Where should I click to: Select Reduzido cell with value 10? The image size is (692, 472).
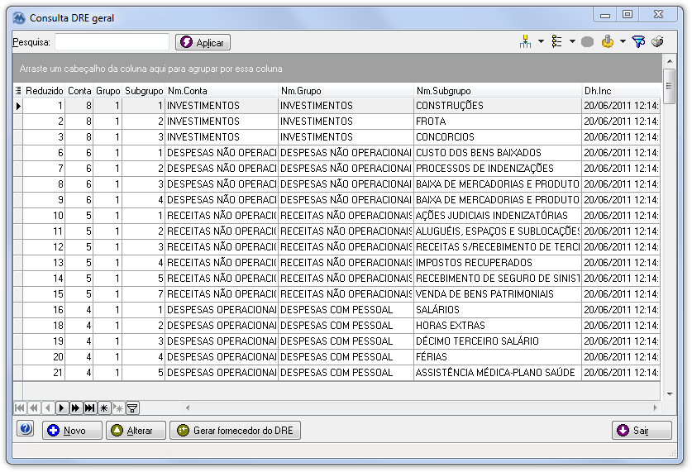[44, 216]
